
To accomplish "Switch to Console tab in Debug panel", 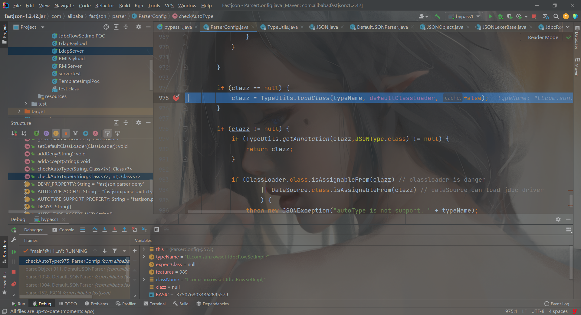I will point(63,230).
